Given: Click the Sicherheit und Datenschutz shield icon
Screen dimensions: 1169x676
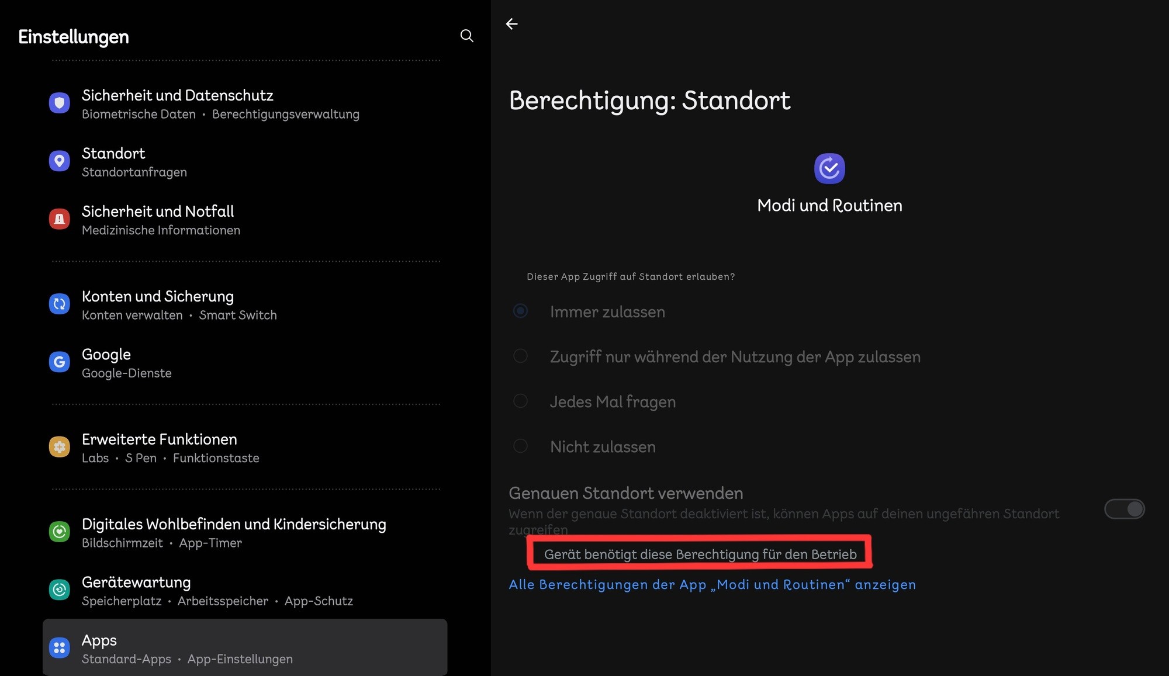Looking at the screenshot, I should pos(59,103).
